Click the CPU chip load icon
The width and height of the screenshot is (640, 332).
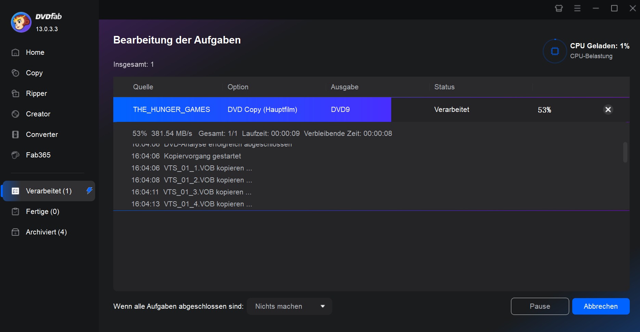pyautogui.click(x=555, y=51)
